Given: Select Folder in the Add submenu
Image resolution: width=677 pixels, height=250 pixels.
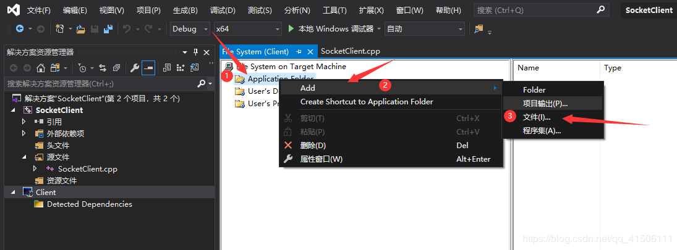Looking at the screenshot, I should tap(553, 90).
